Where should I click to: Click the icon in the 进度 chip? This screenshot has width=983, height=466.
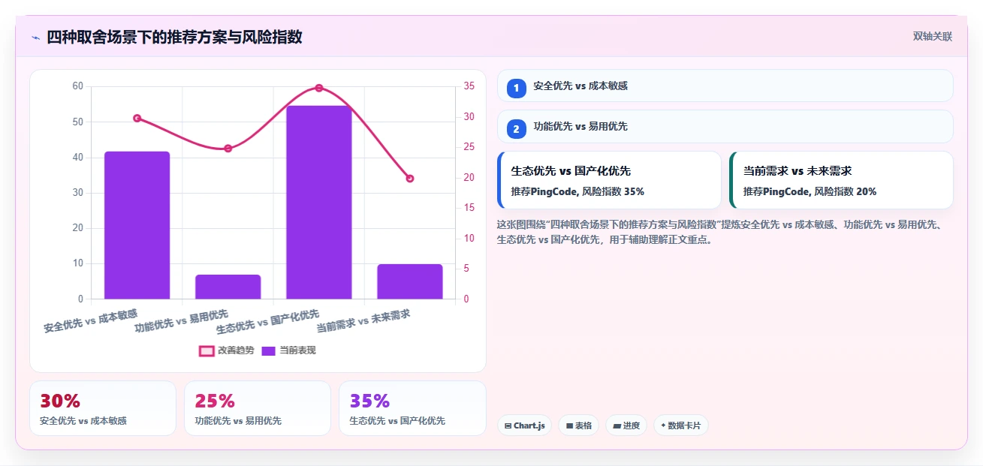click(x=617, y=426)
